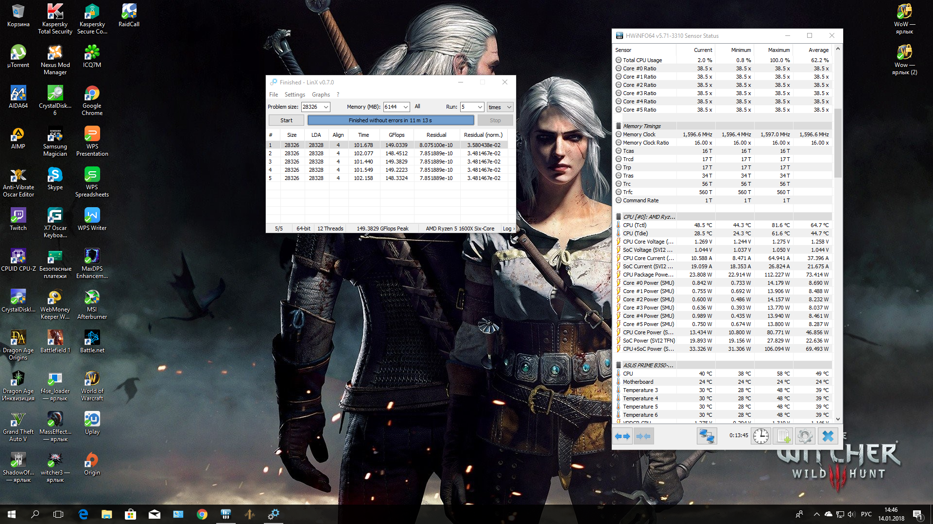Click the finished test progress bar
The width and height of the screenshot is (933, 524).
[x=390, y=120]
